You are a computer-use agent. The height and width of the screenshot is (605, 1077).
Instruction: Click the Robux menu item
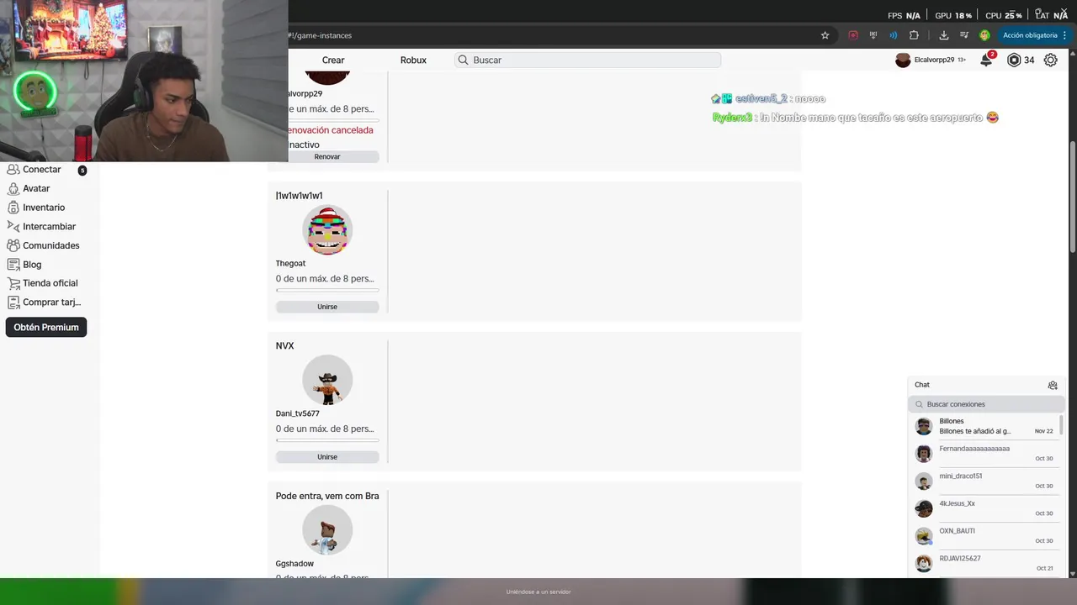[413, 60]
